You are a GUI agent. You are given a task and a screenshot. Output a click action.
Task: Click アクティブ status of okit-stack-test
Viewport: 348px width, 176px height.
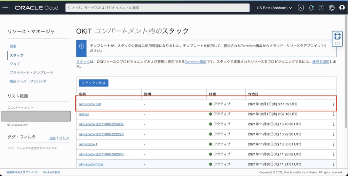pyautogui.click(x=220, y=104)
